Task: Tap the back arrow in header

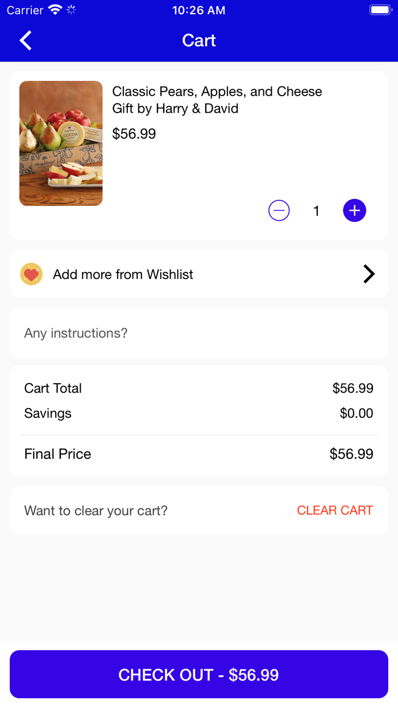Action: pyautogui.click(x=26, y=40)
